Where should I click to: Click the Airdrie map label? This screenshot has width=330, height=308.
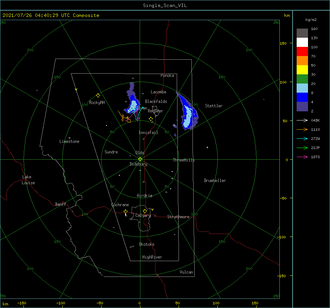pos(144,196)
